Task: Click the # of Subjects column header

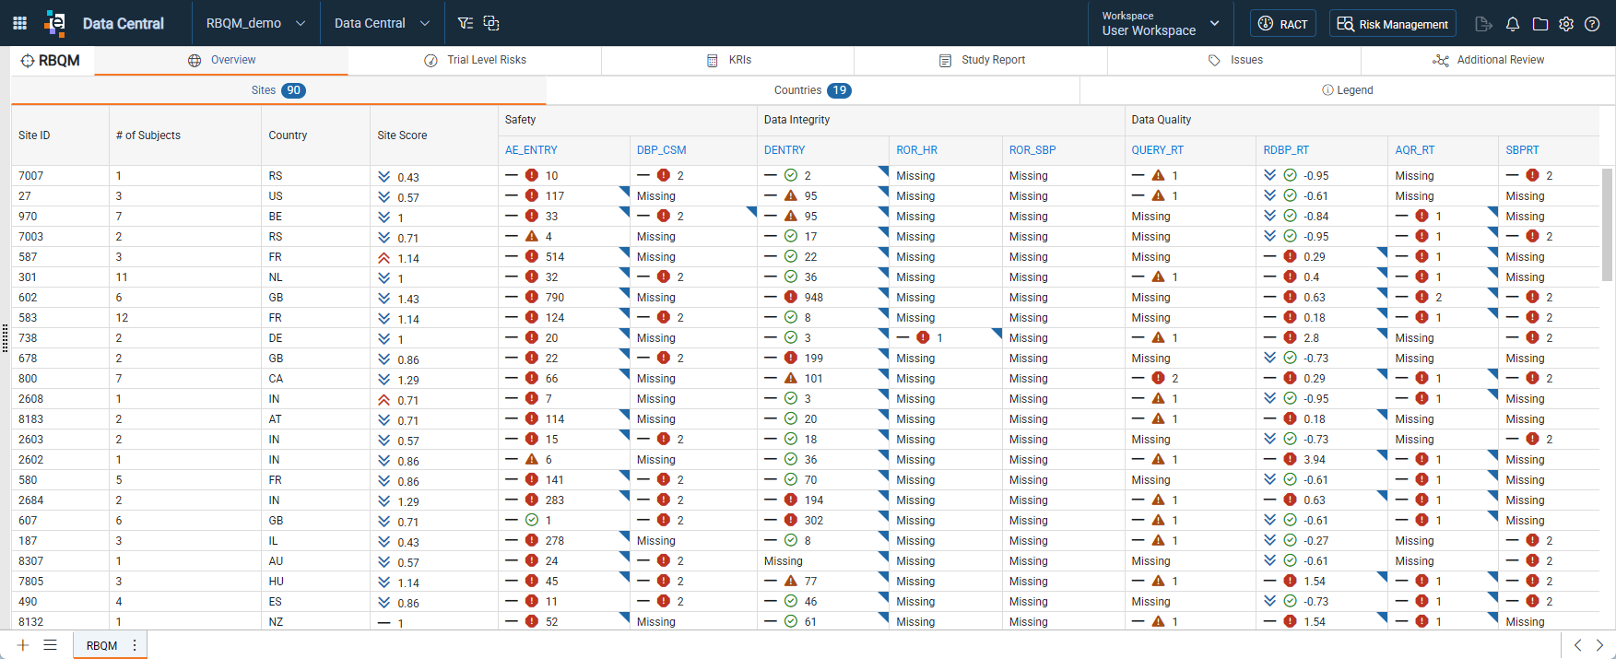Action: [x=184, y=135]
